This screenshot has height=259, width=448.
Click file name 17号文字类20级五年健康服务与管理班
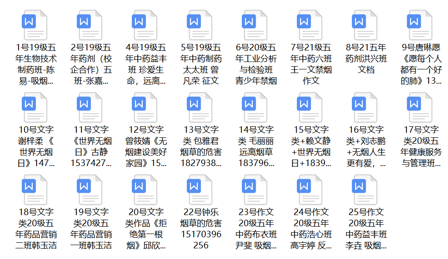(x=421, y=146)
